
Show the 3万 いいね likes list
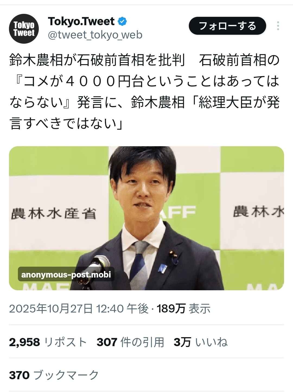(200, 342)
